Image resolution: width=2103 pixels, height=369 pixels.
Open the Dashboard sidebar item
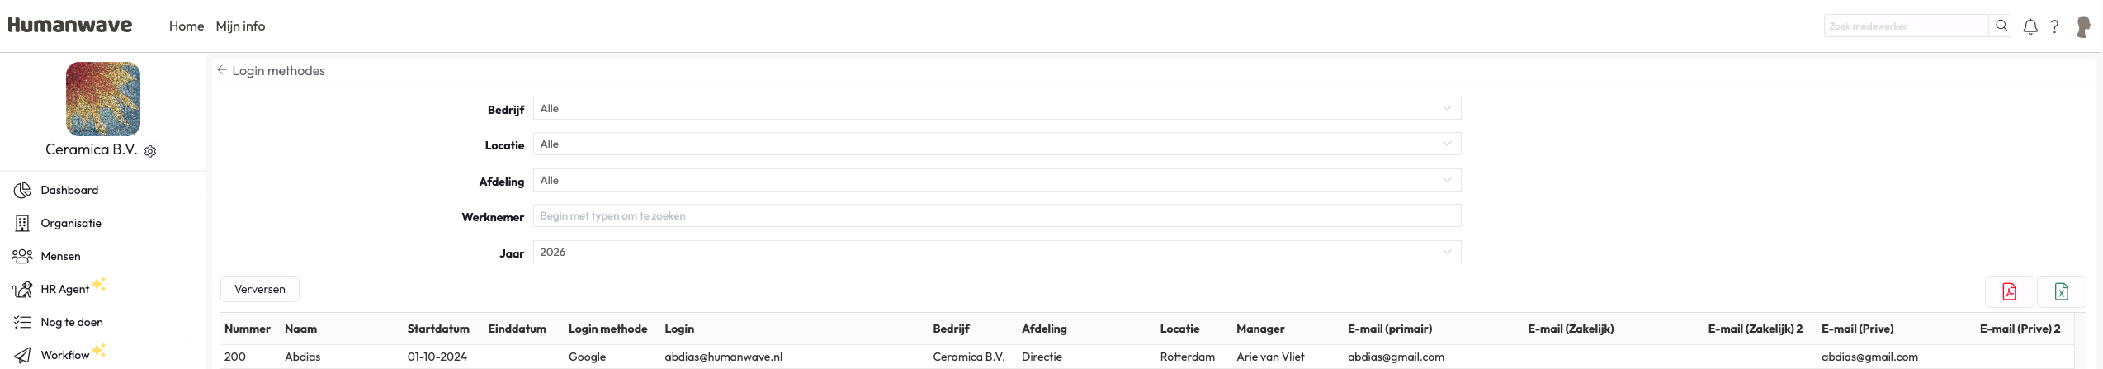coord(69,190)
